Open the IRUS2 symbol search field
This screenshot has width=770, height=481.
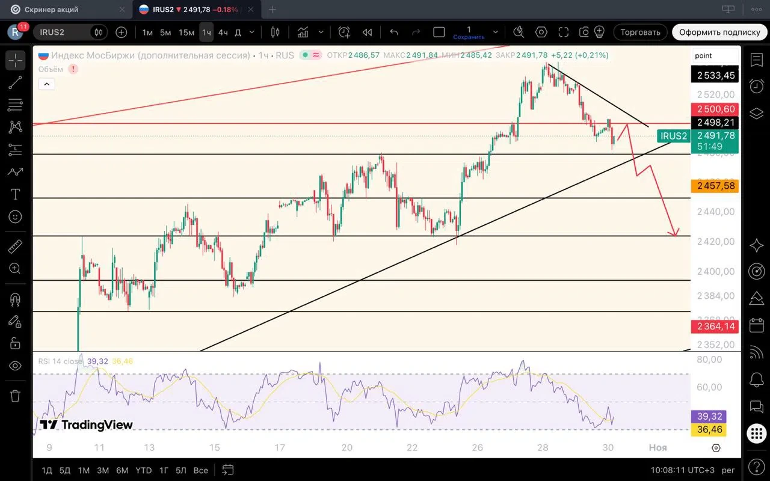pos(60,32)
